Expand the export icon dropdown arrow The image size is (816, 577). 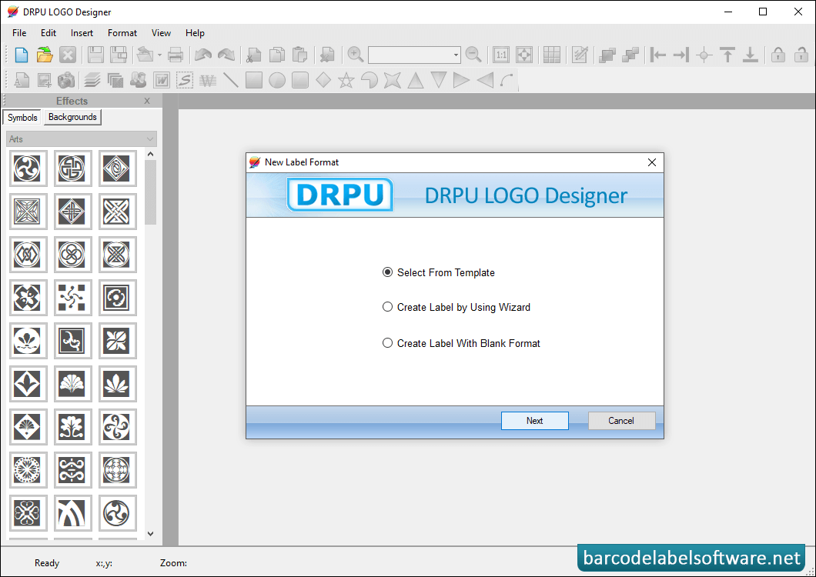coord(160,55)
